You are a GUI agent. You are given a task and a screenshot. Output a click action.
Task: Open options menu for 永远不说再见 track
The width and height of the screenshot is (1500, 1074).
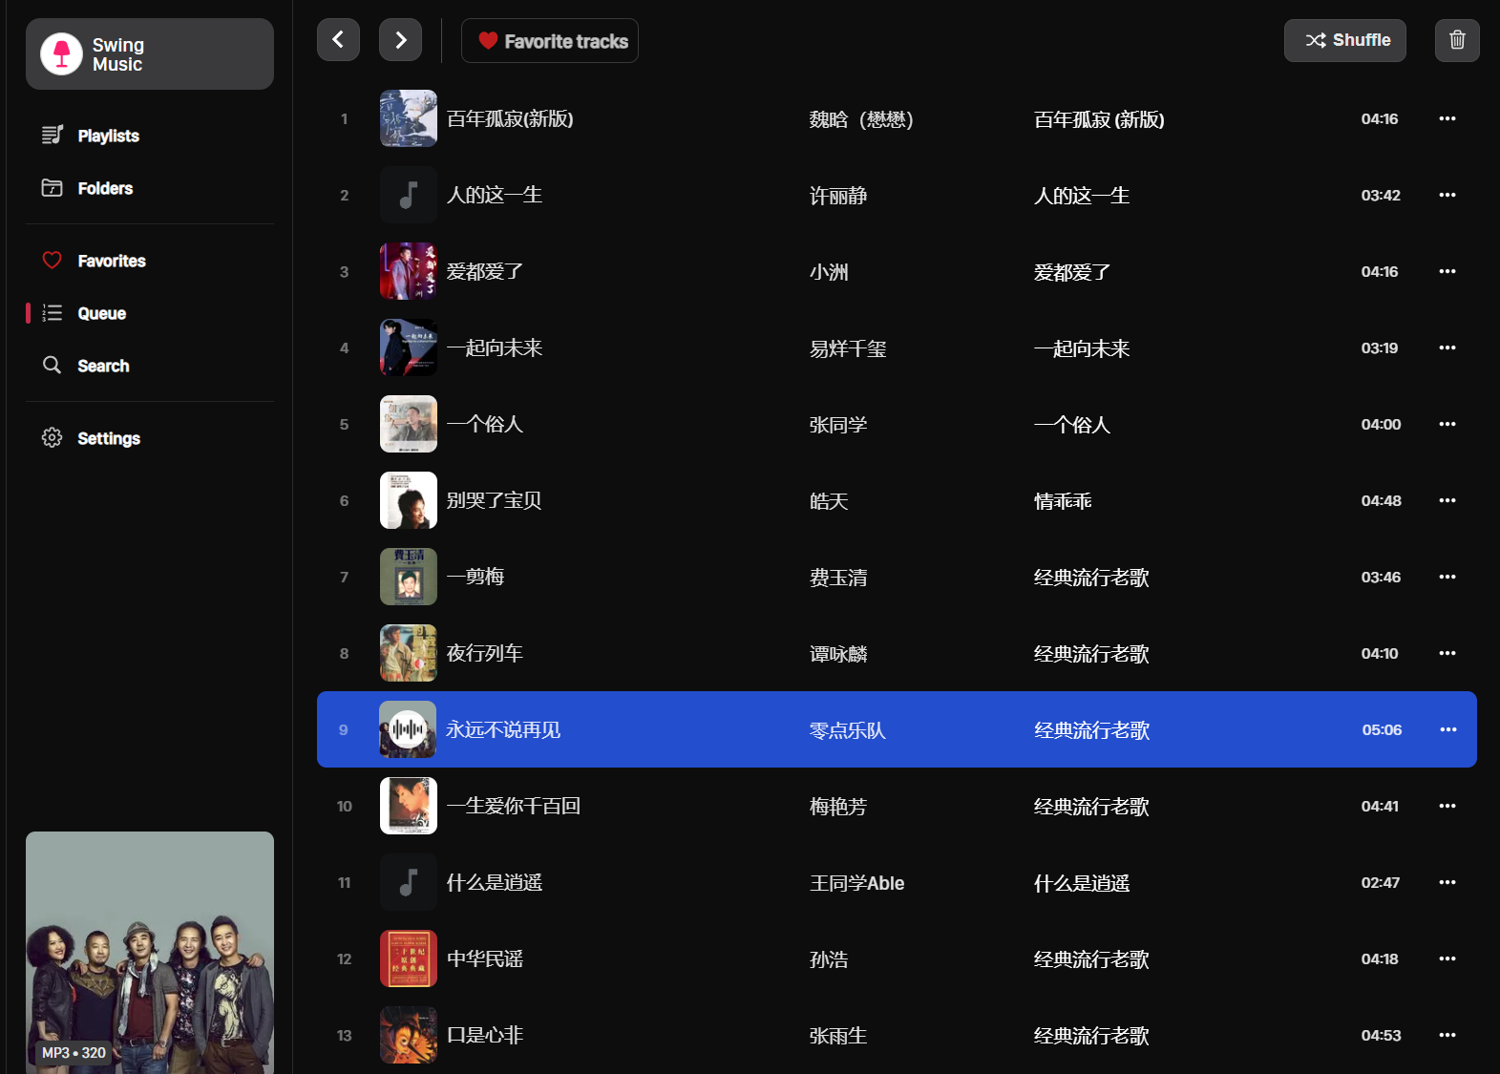point(1448,729)
